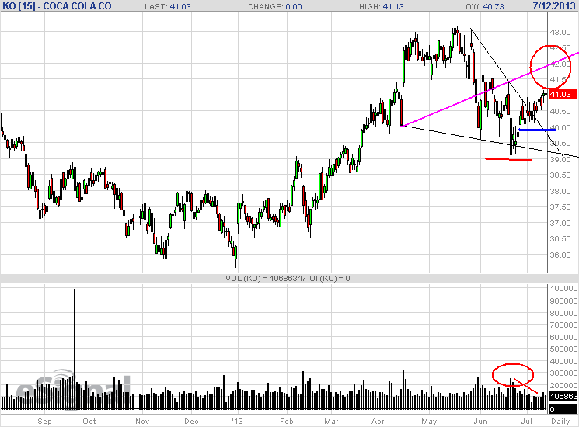Click the 43.00 price axis label

pos(560,33)
